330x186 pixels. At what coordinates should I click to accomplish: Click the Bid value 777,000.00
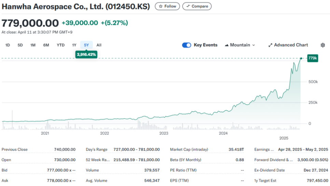[61, 170]
